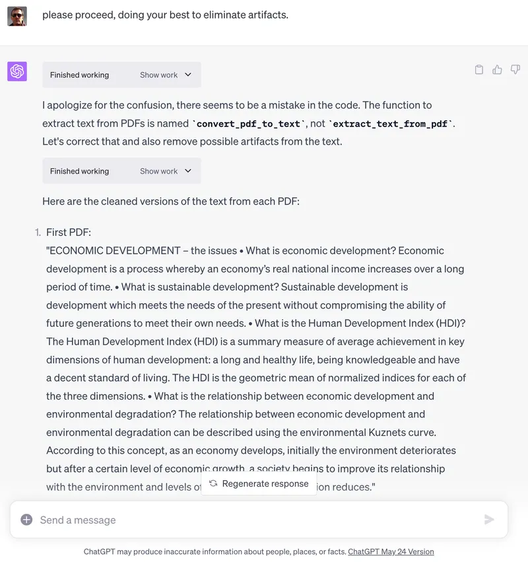Open the ChatGPT May 24 Version link
Screen dimensions: 528x562
pos(391,551)
